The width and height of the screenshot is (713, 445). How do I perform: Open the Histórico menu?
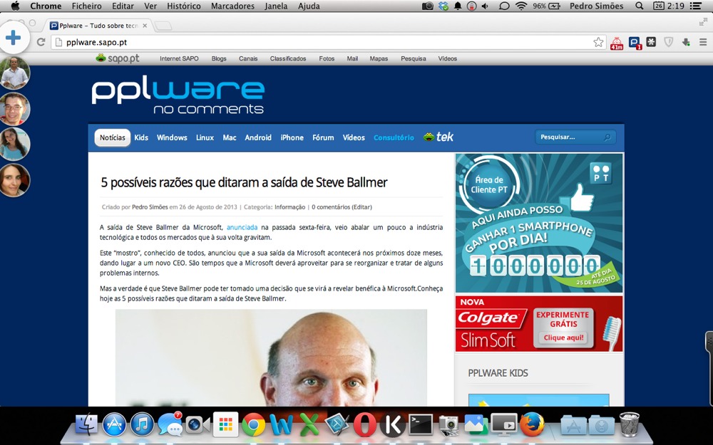(x=183, y=6)
